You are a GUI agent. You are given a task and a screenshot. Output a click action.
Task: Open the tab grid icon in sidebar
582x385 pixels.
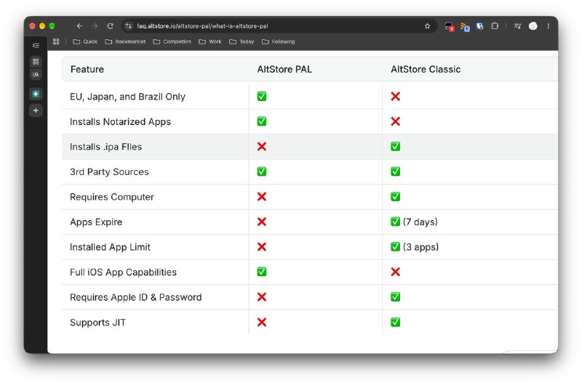click(36, 62)
